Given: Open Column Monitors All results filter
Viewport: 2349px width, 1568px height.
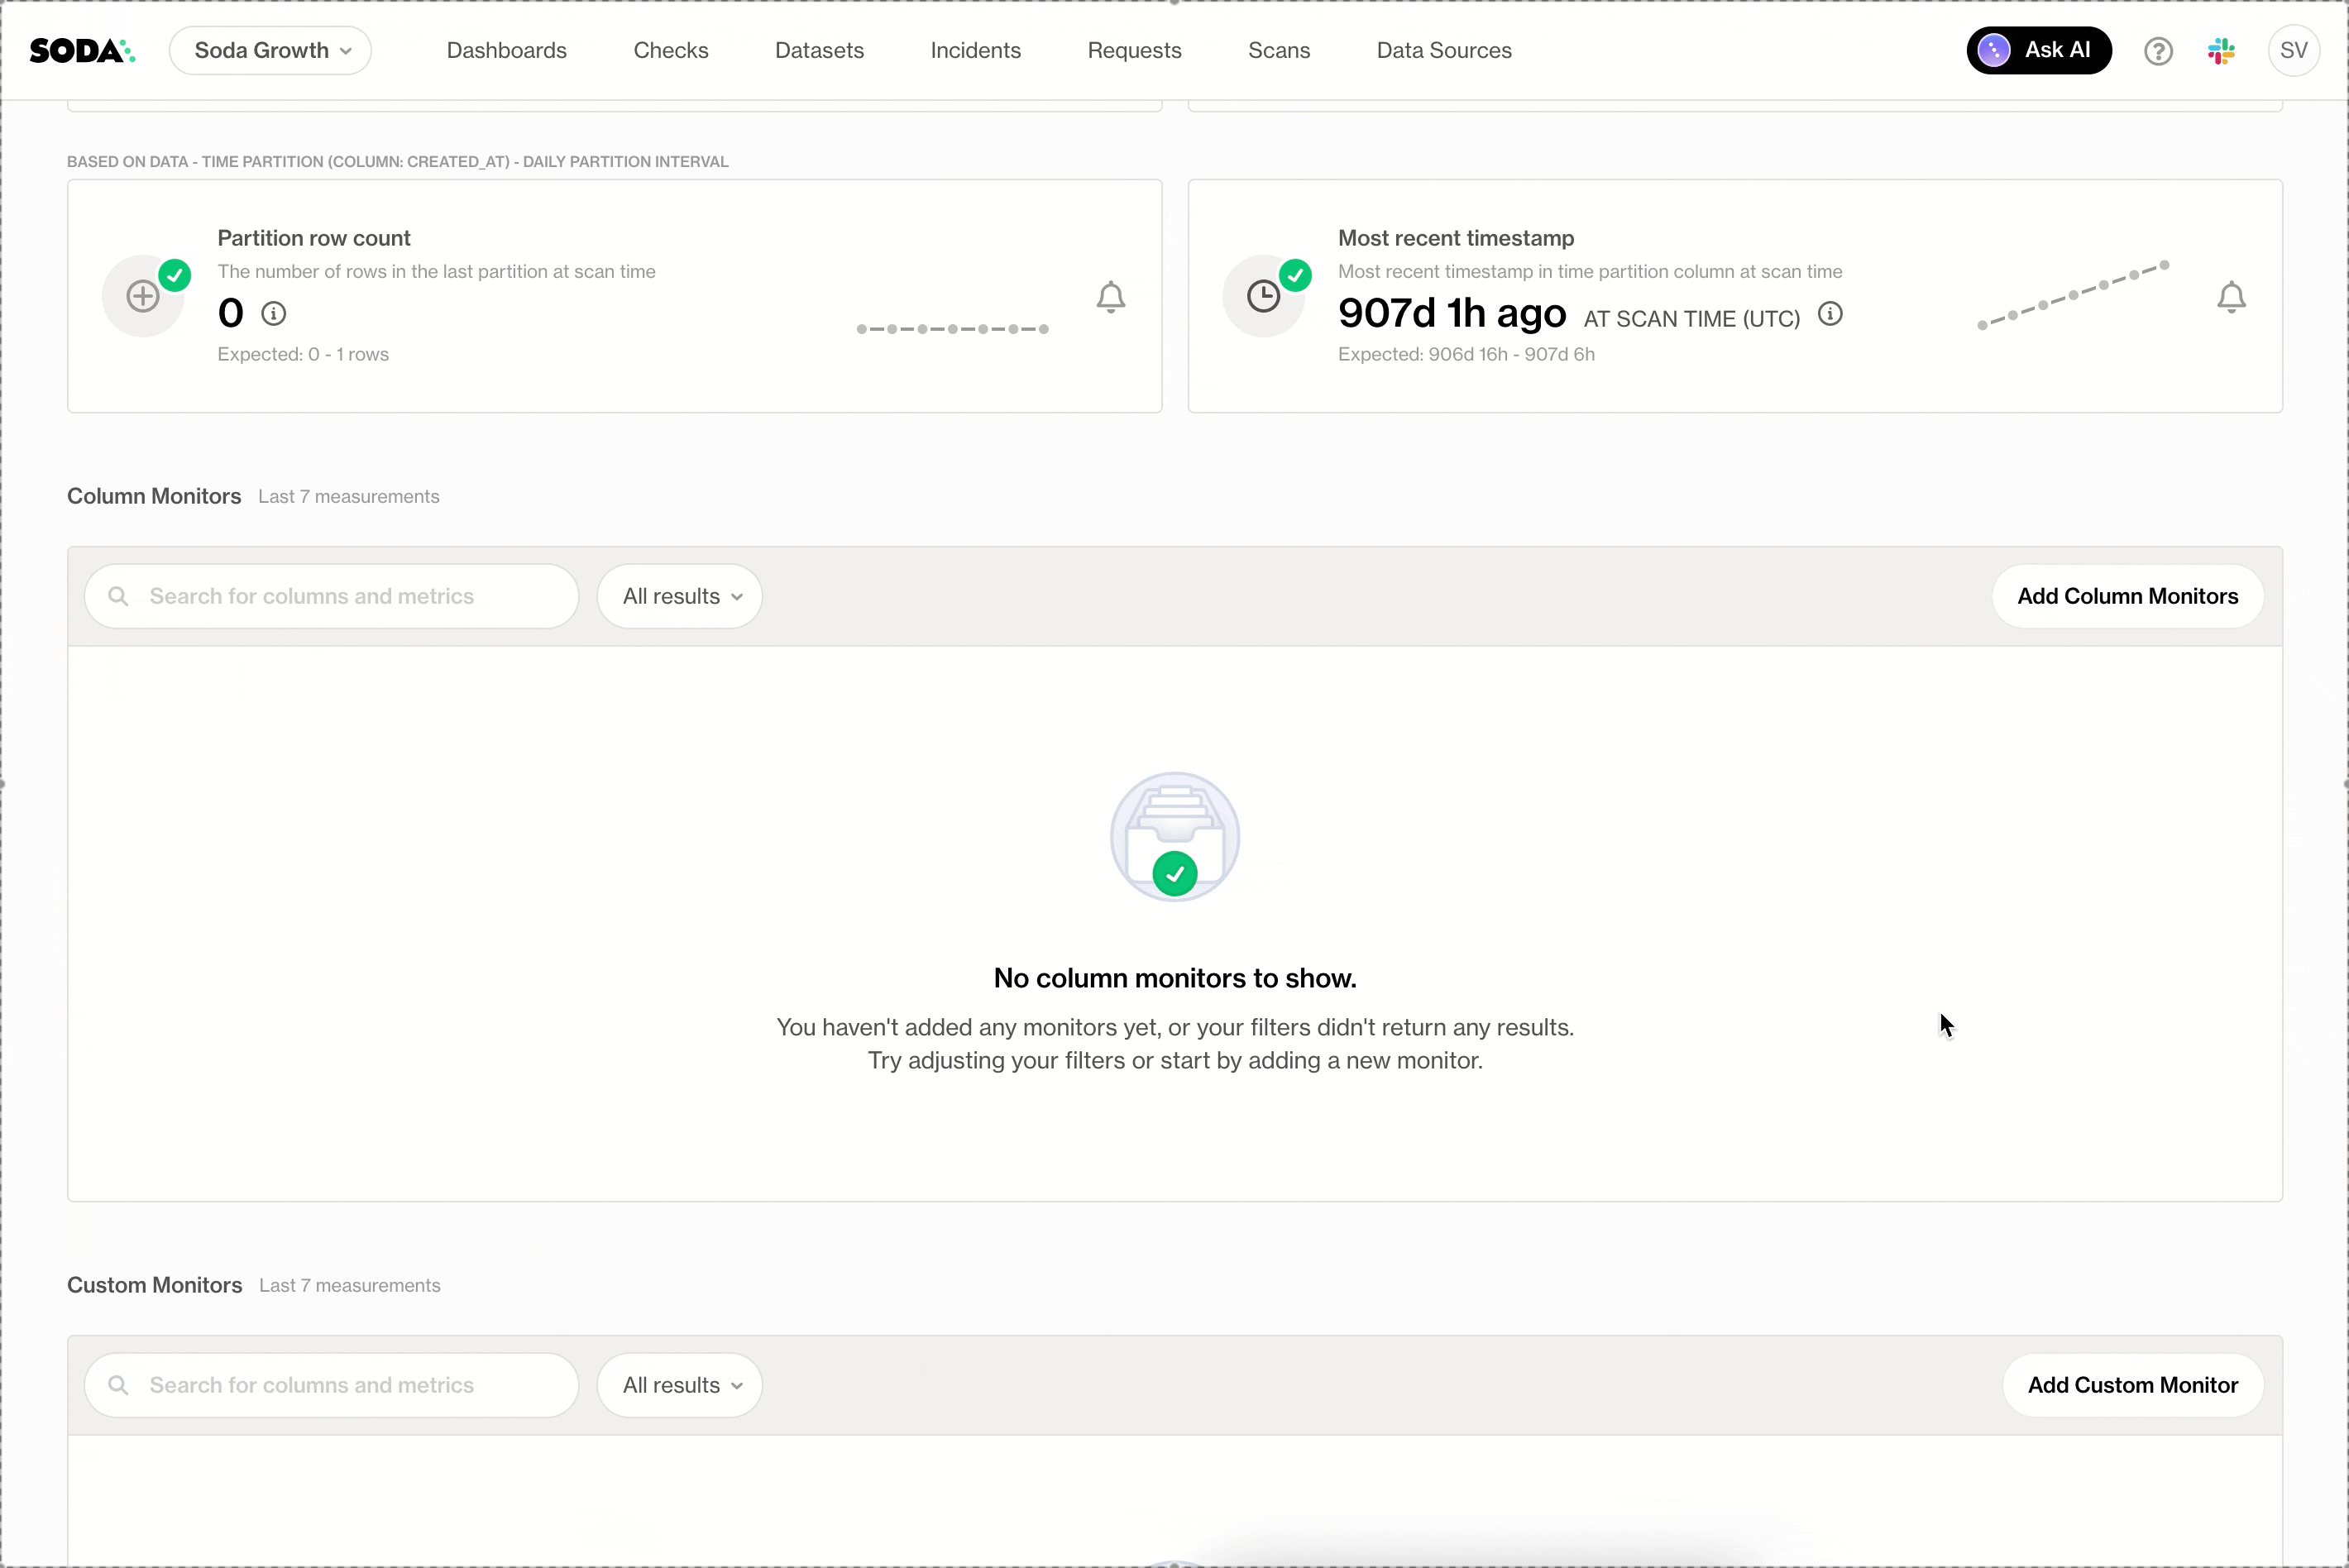Looking at the screenshot, I should click(680, 597).
